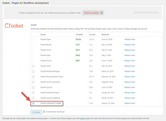Click the Download button

click(36, 112)
